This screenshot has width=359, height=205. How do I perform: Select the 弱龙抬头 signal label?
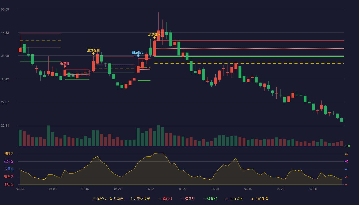(x=138, y=53)
